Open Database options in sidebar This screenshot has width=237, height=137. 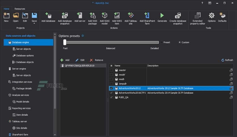23,55
